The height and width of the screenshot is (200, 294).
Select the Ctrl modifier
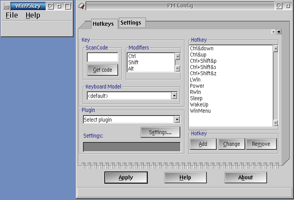click(x=151, y=56)
